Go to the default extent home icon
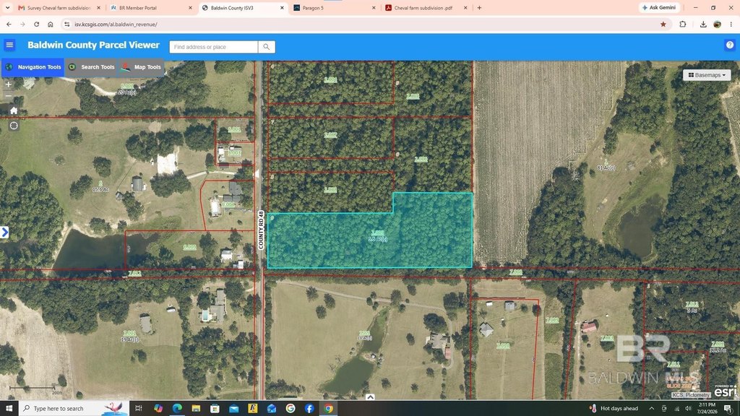This screenshot has width=740, height=416. pyautogui.click(x=14, y=110)
